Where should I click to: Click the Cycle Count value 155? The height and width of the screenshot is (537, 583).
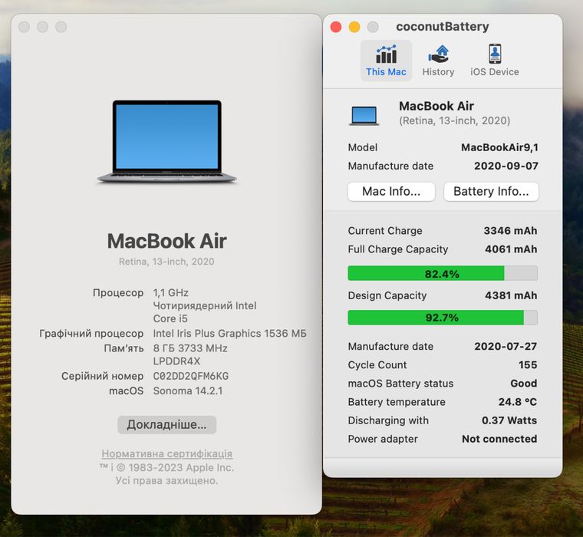click(528, 365)
